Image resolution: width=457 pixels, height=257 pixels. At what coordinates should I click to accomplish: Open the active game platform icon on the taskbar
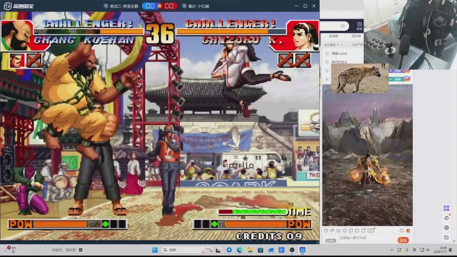click(303, 250)
